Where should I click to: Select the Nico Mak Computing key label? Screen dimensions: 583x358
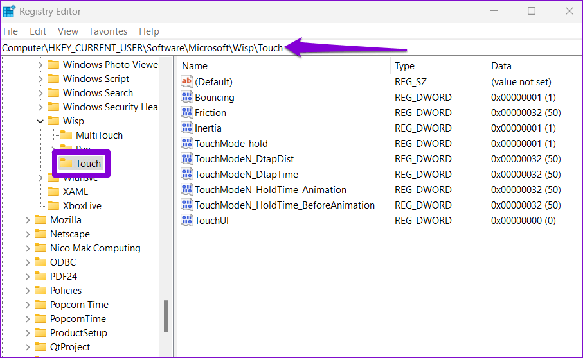pyautogui.click(x=95, y=248)
